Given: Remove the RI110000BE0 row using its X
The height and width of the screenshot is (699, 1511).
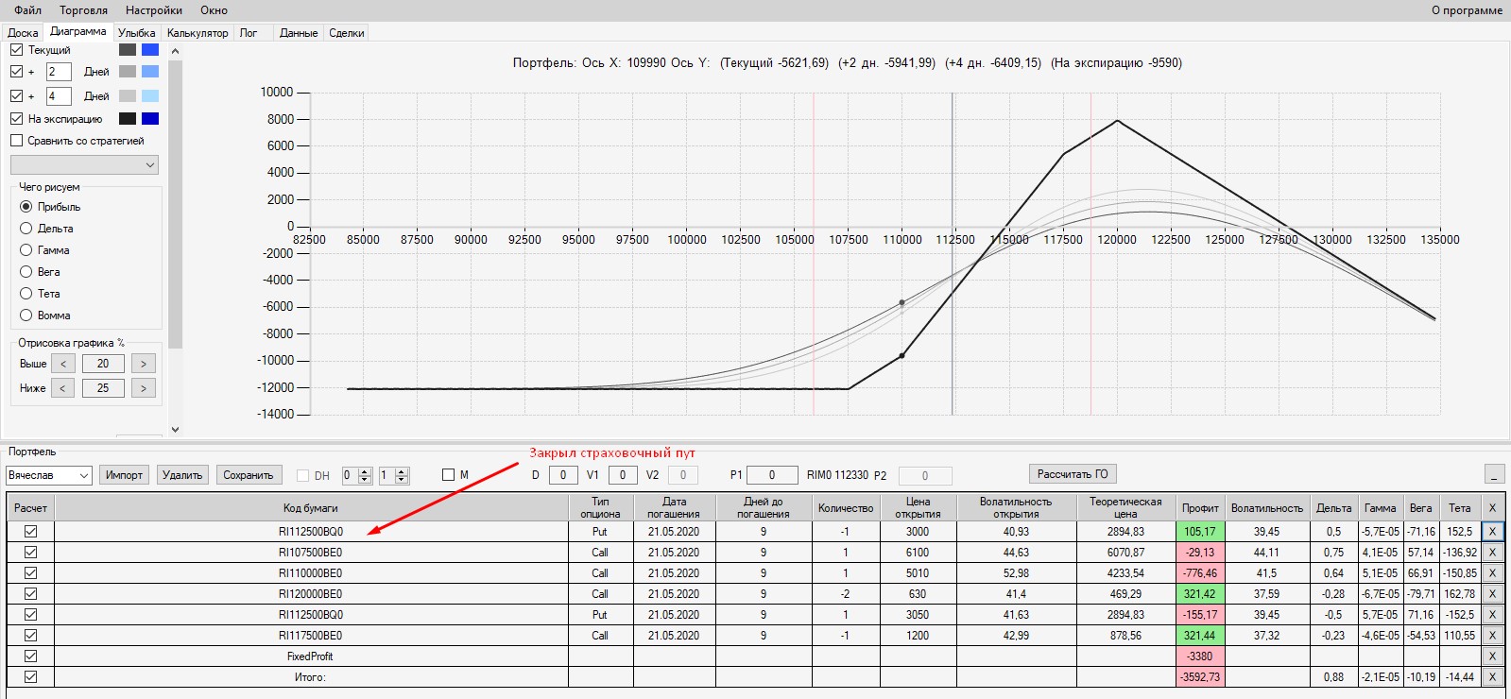Looking at the screenshot, I should (x=1492, y=573).
